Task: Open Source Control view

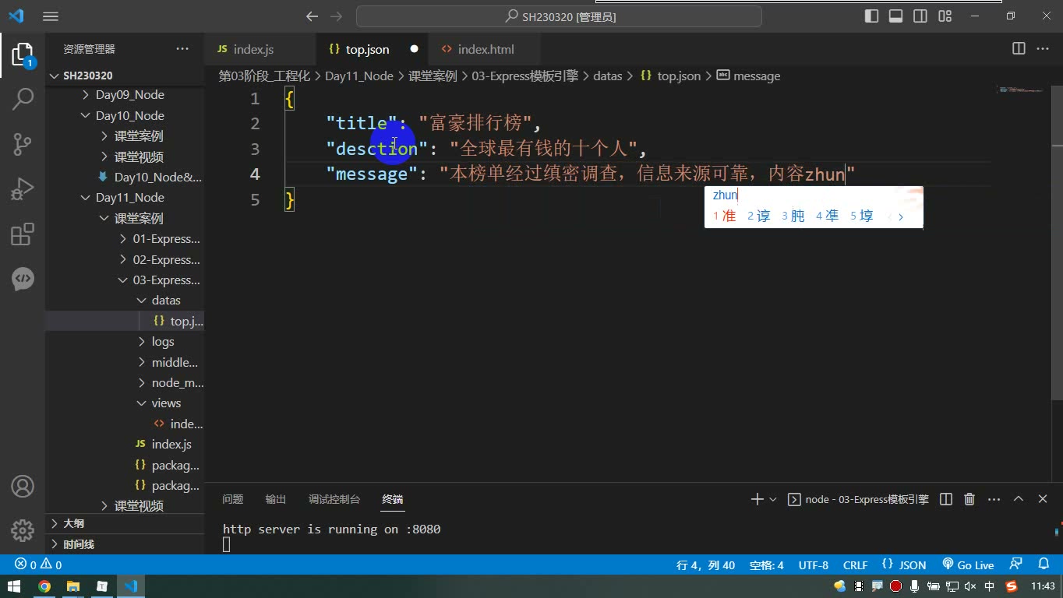Action: coord(22,144)
